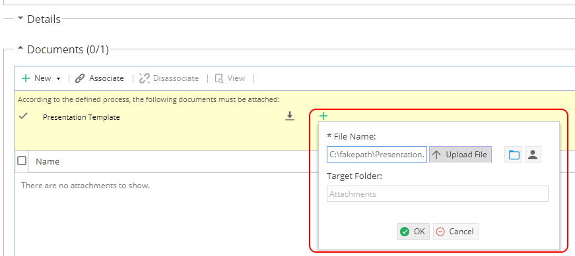The image size is (575, 256).
Task: Click the Target Folder Attachments field
Action: [x=438, y=194]
